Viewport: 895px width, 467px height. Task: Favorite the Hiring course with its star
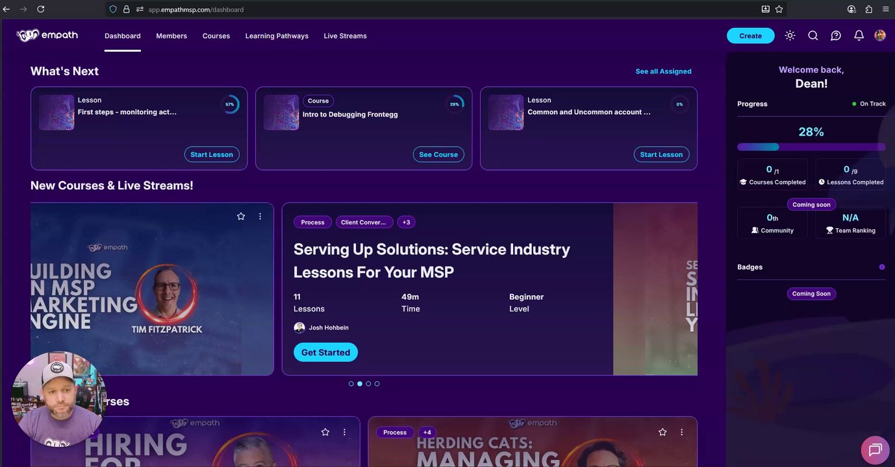pyautogui.click(x=325, y=432)
